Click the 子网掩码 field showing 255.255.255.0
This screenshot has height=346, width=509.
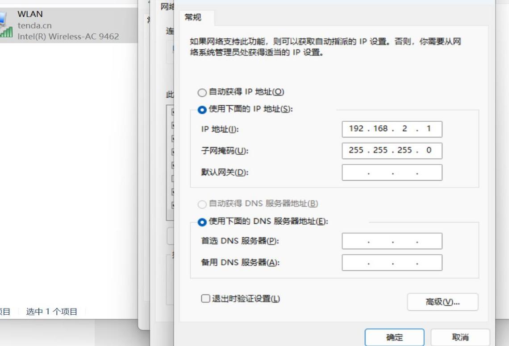392,150
